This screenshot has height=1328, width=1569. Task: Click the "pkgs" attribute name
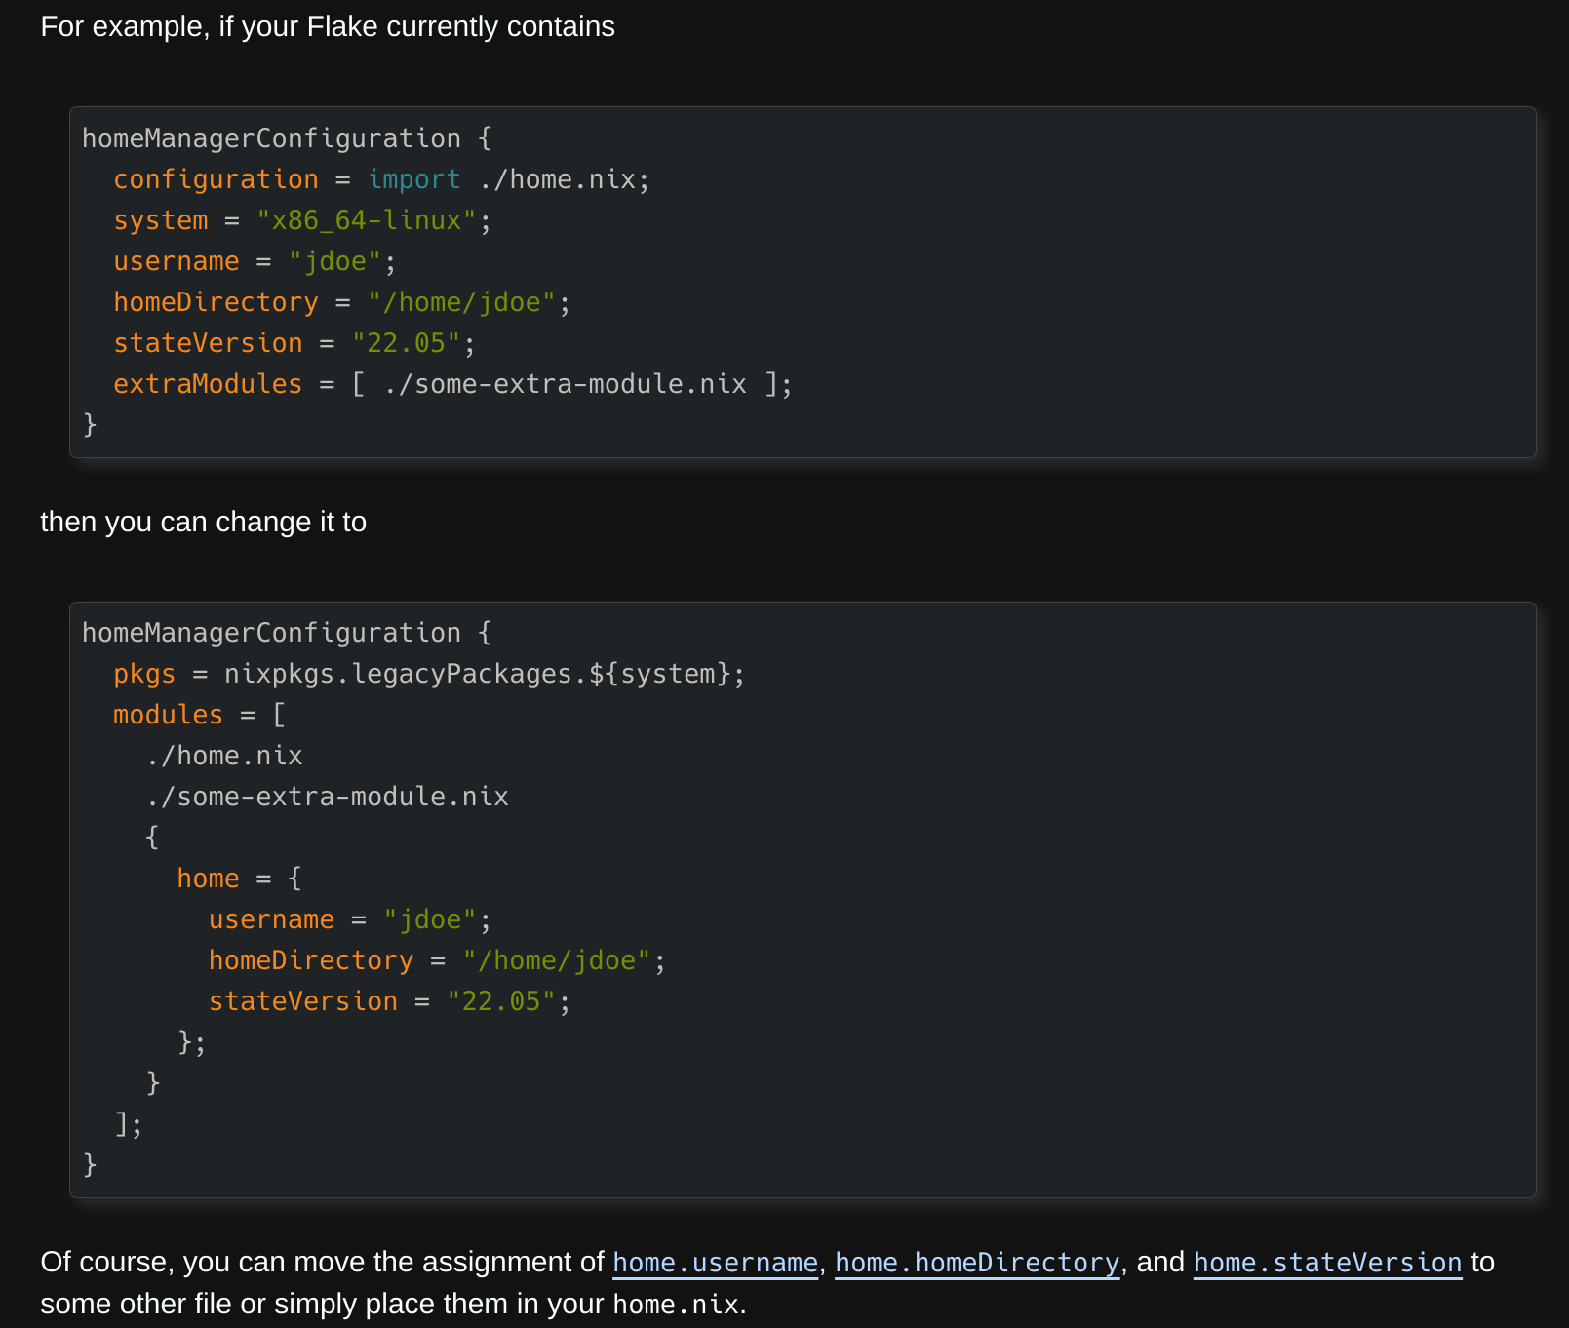pyautogui.click(x=144, y=674)
